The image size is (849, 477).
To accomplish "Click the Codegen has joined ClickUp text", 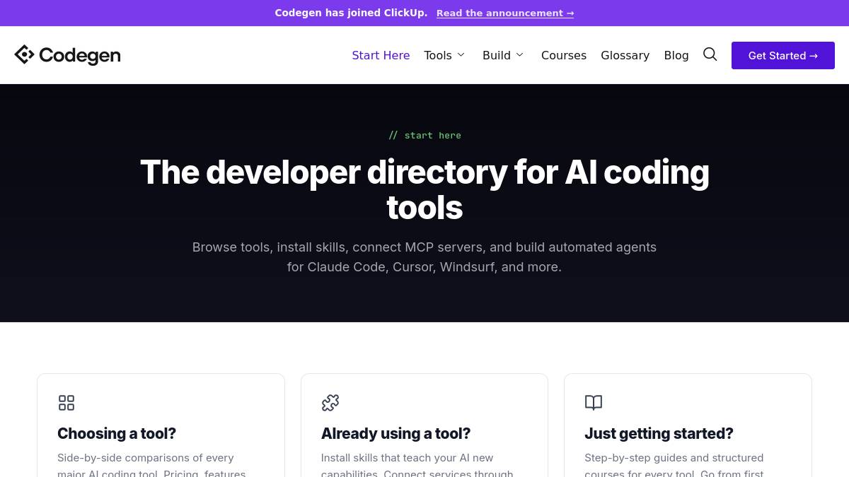I will point(351,13).
